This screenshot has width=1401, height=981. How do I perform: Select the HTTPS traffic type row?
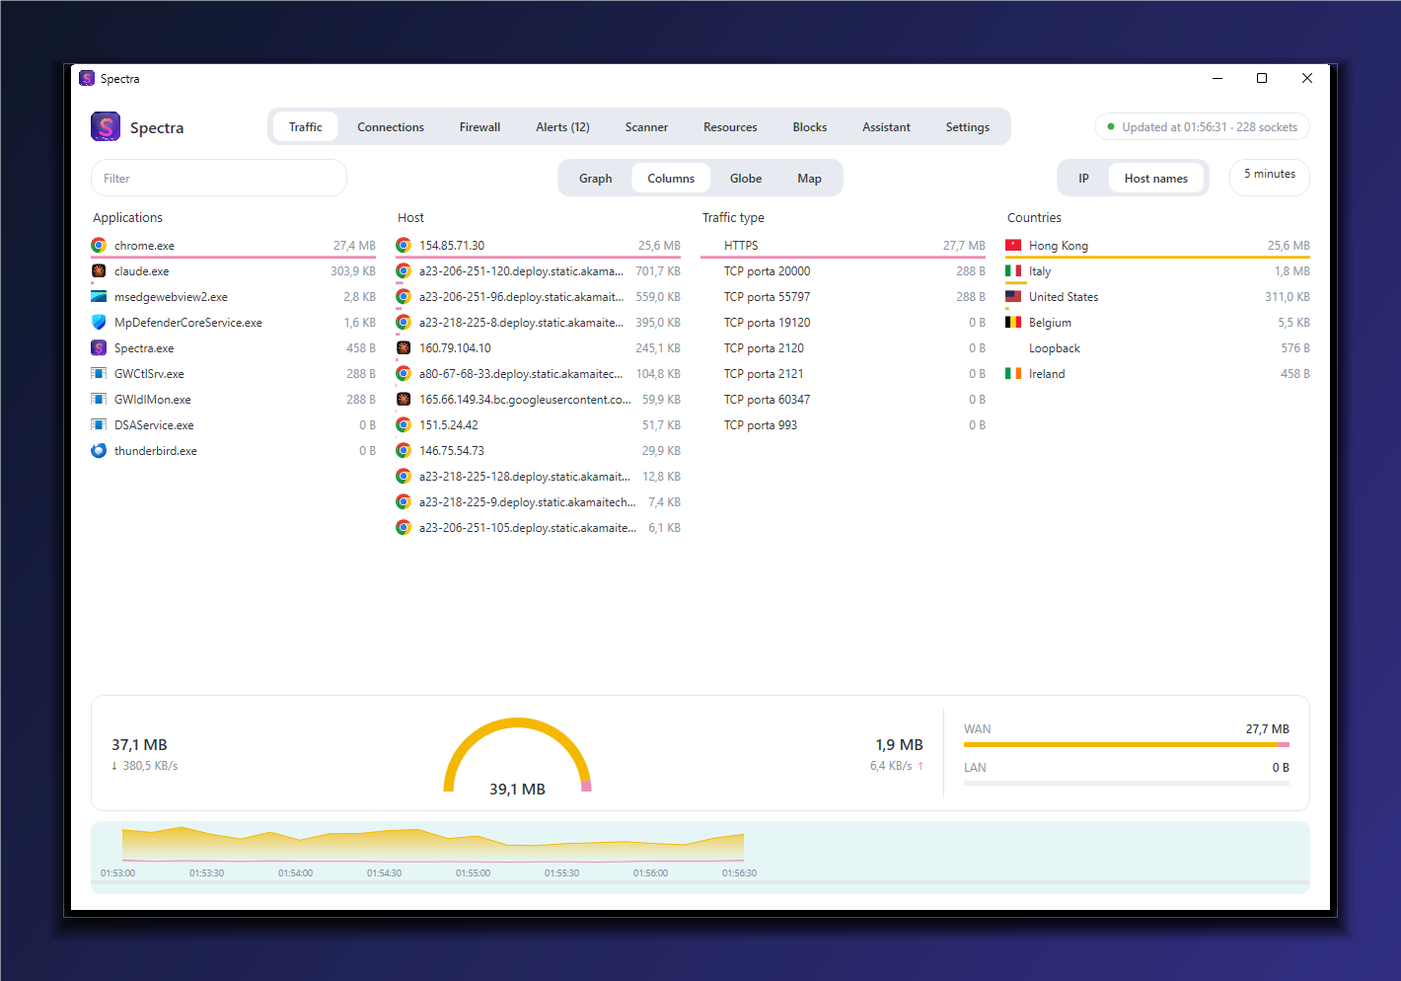[x=844, y=246]
